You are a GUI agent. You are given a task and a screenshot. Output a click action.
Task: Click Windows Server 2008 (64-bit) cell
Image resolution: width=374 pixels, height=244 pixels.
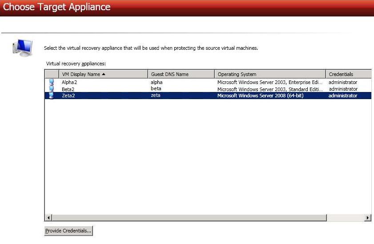point(260,96)
